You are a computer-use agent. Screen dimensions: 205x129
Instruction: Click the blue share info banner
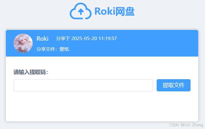pyautogui.click(x=102, y=43)
